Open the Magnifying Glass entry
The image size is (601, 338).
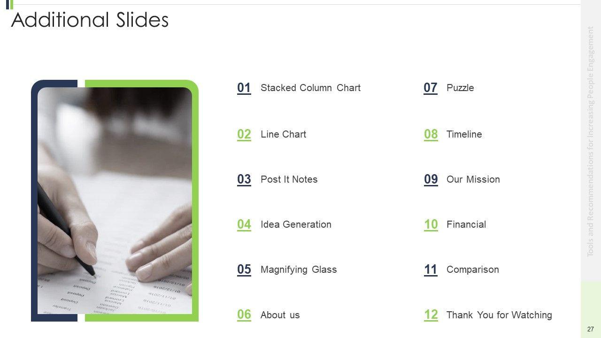299,269
